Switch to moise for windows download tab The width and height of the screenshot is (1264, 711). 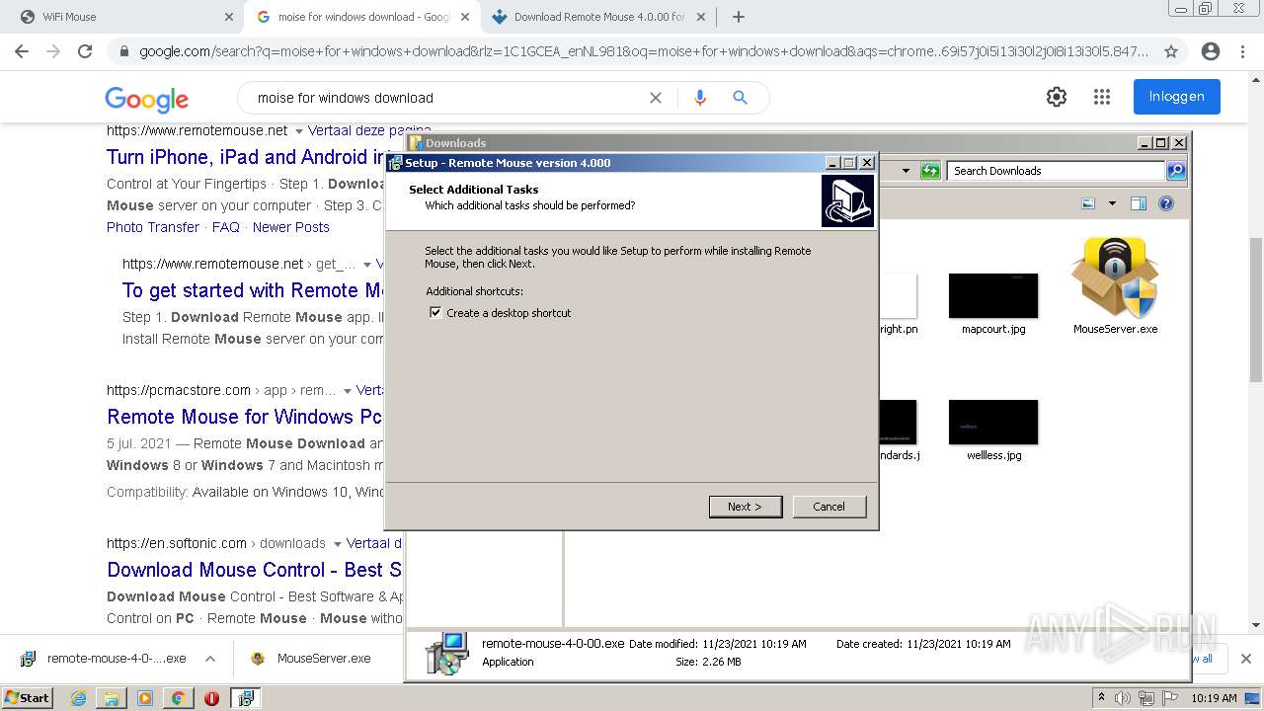click(x=363, y=17)
